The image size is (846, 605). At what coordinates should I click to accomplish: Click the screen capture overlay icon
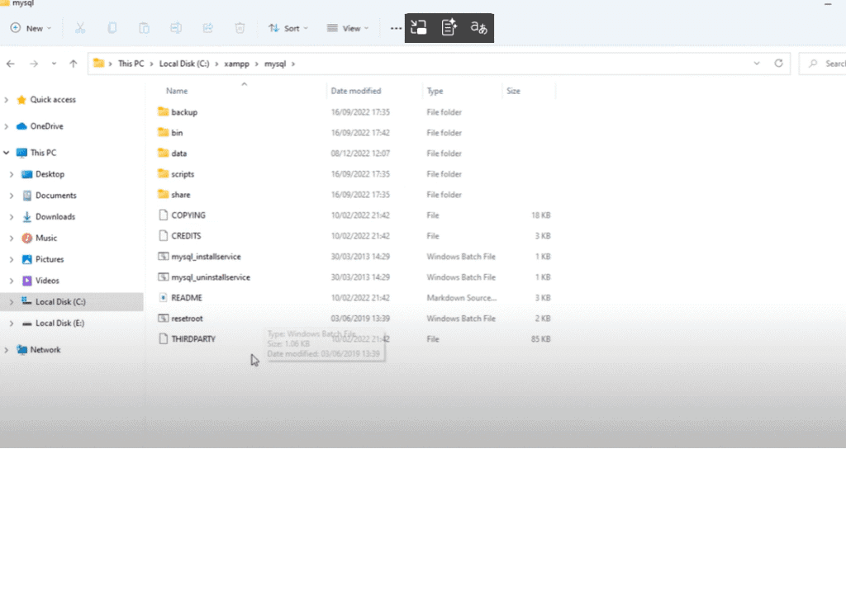click(419, 27)
